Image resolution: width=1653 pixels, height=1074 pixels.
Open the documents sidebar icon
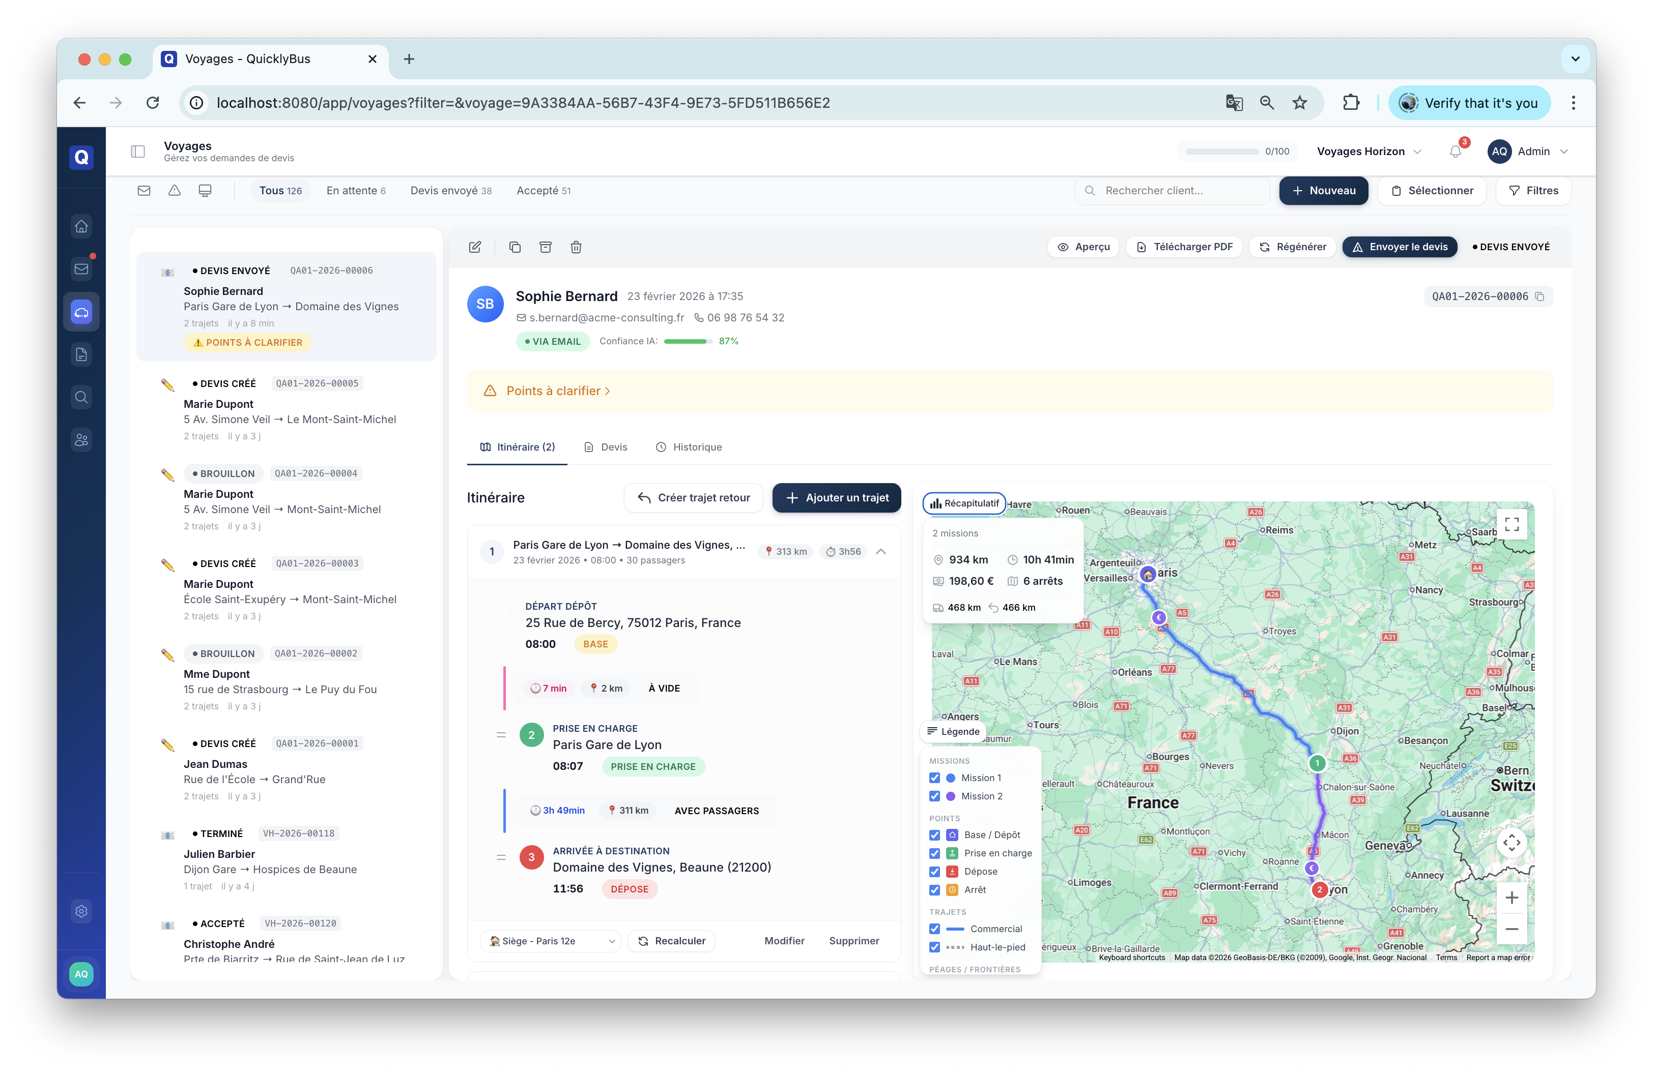coord(81,354)
